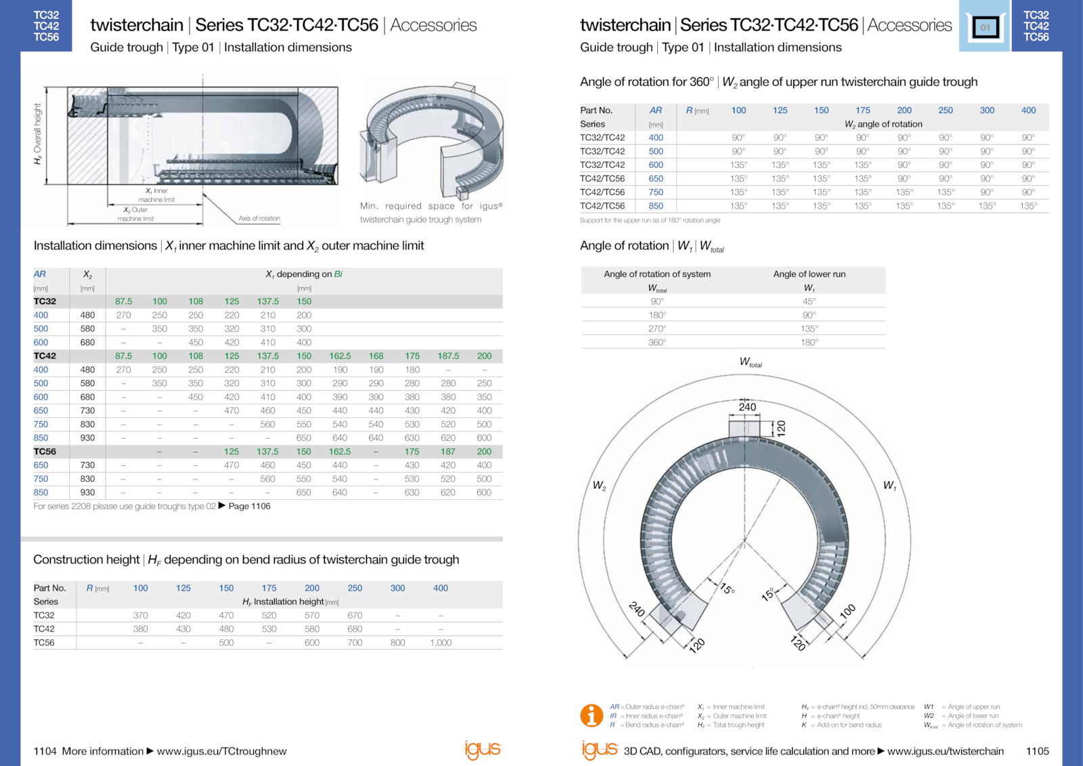Click '3D CAD, configurators' footer text
1083x766 pixels.
coord(749,751)
